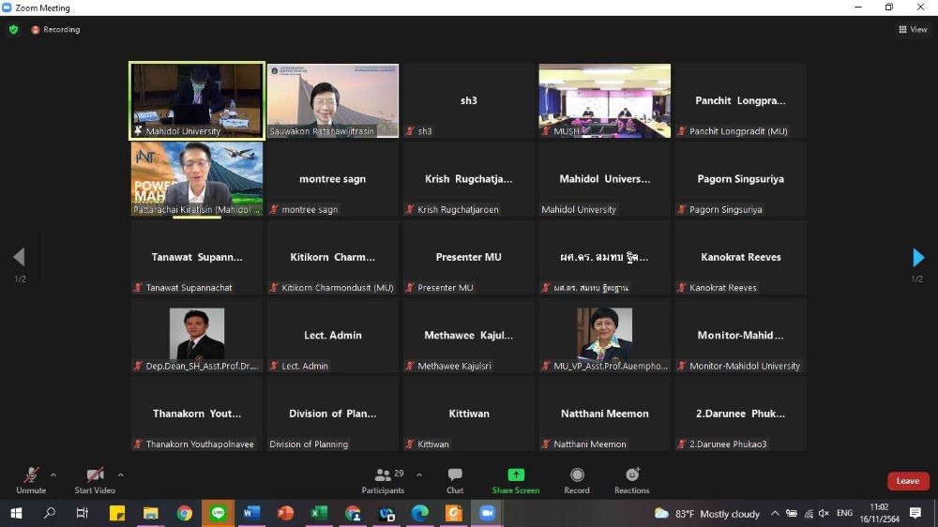Open the Windows notification center
Image resolution: width=938 pixels, height=527 pixels.
pyautogui.click(x=915, y=513)
